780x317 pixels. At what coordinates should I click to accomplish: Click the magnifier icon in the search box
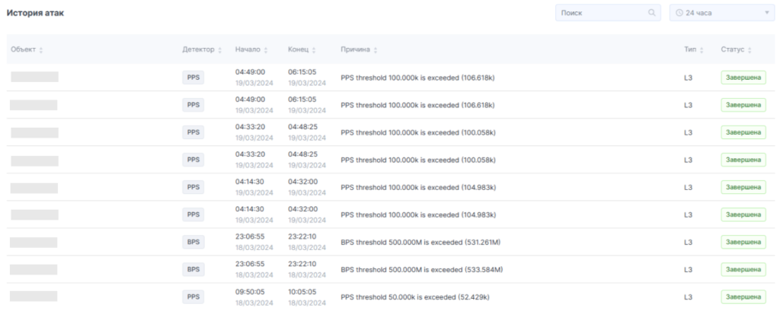652,13
